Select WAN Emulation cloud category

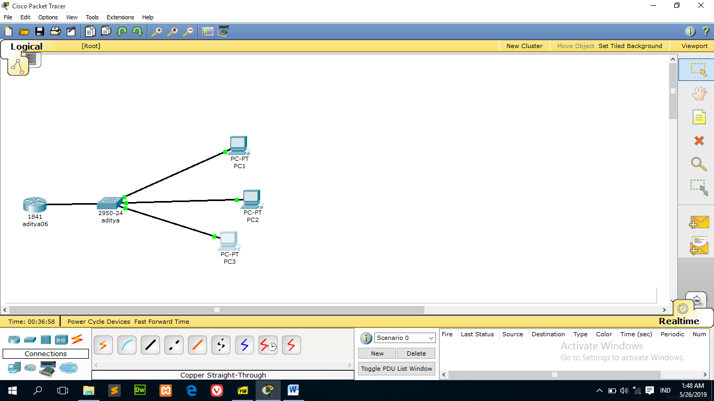[30, 368]
